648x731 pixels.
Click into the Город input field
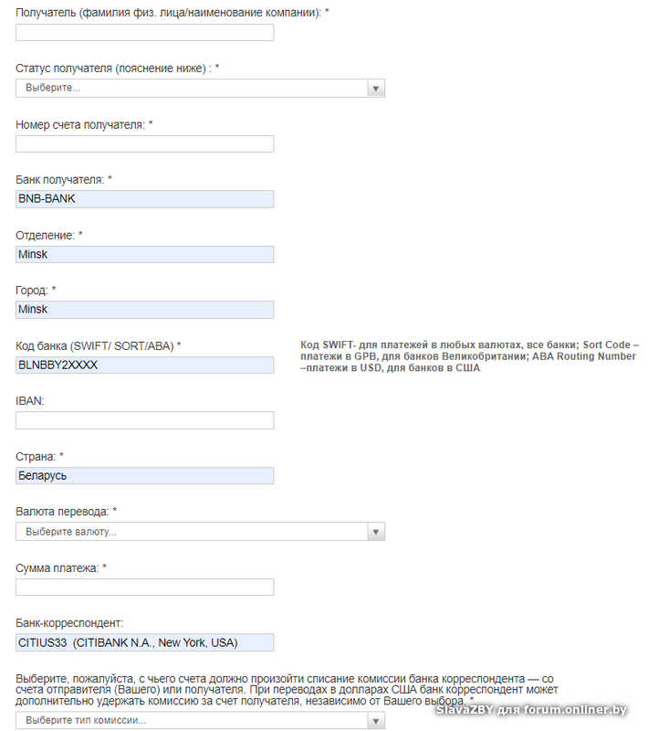click(145, 310)
